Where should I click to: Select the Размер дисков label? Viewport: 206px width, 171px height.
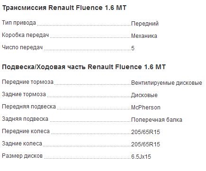pyautogui.click(x=22, y=156)
